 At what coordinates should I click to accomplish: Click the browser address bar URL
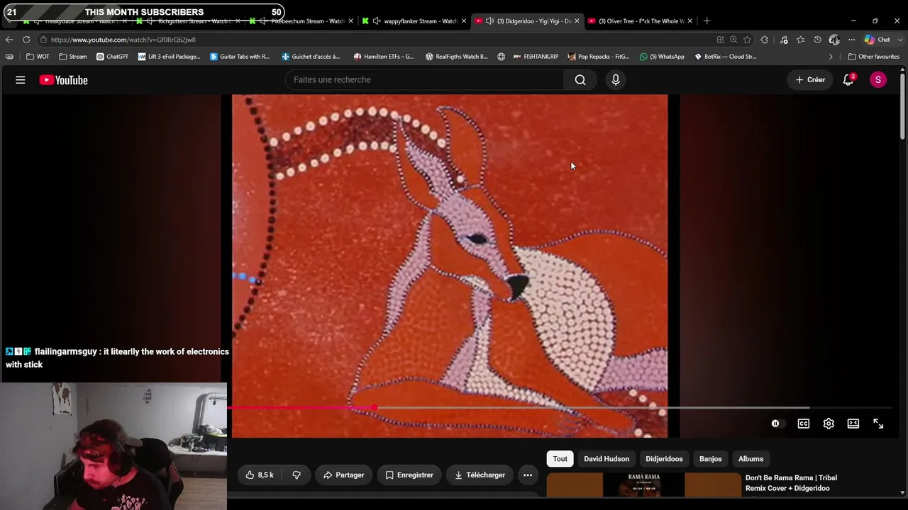tap(123, 40)
